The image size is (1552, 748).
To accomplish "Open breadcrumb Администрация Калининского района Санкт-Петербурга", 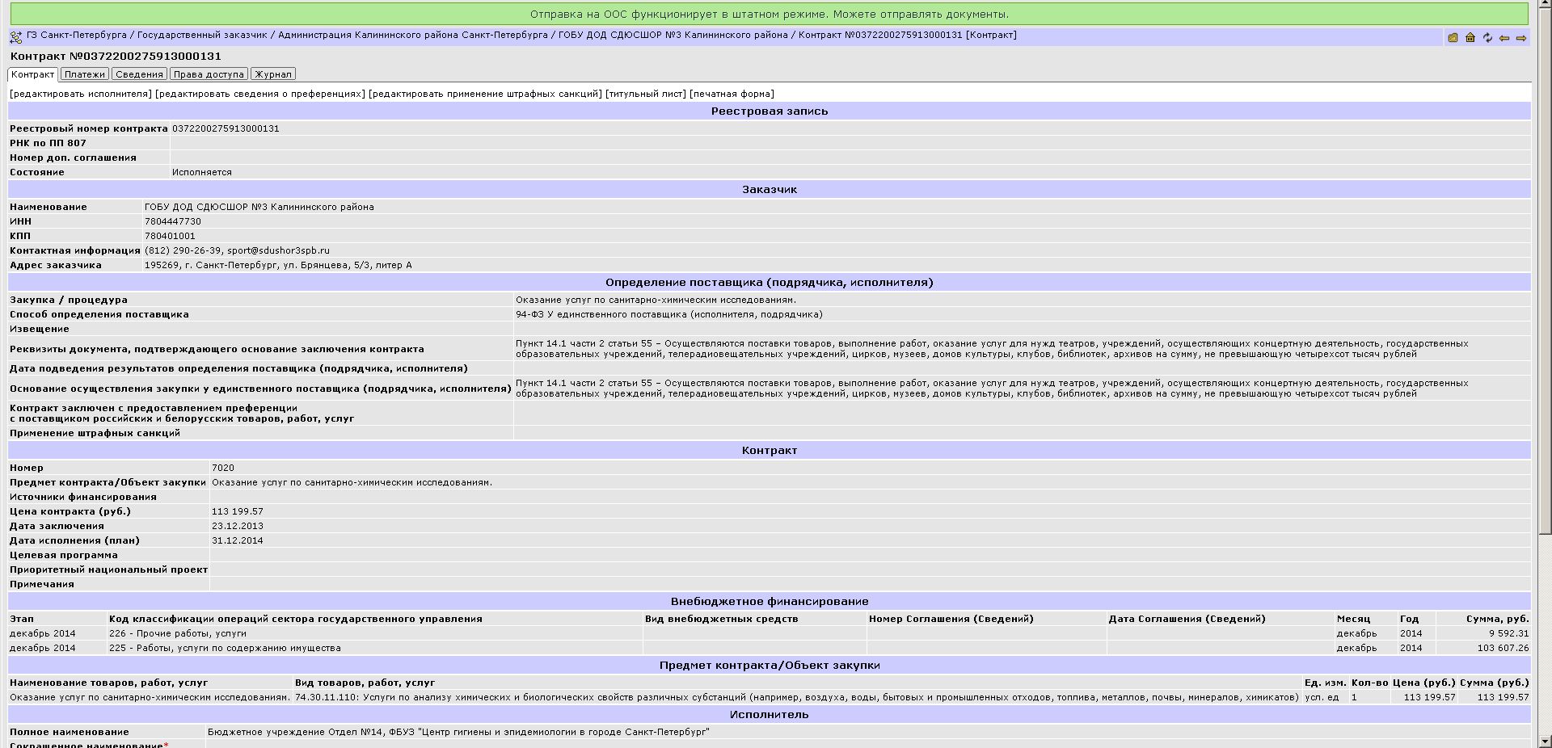I will coord(413,36).
